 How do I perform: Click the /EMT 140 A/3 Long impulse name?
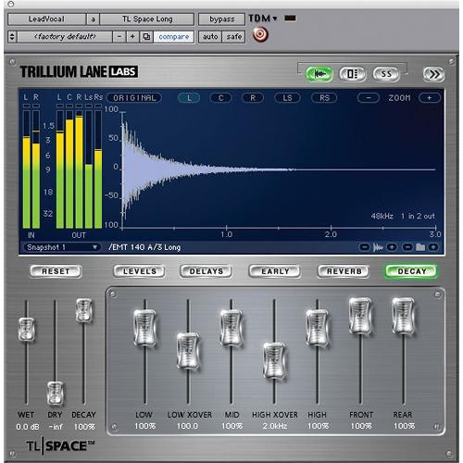(144, 247)
